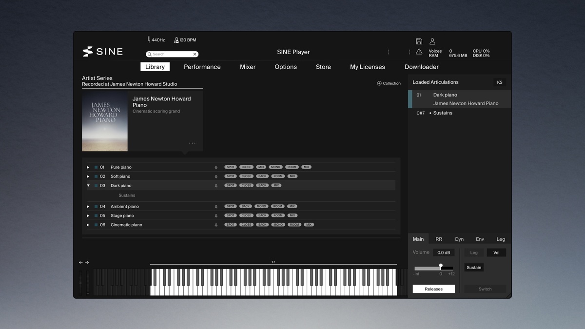
Task: Select loaded Dark piano articulation entry
Action: [x=459, y=99]
